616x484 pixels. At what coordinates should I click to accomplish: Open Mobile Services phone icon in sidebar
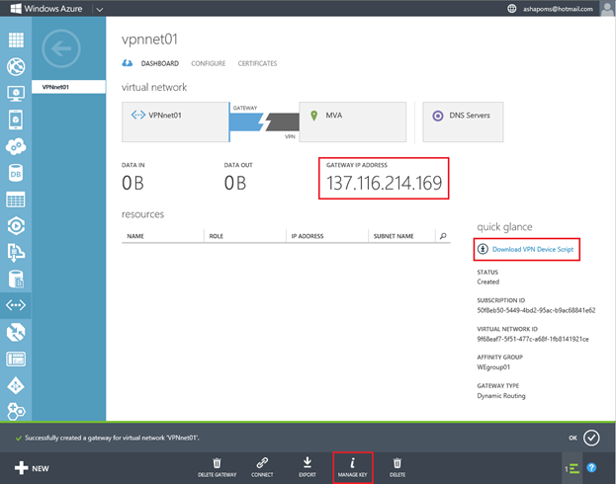[x=16, y=120]
